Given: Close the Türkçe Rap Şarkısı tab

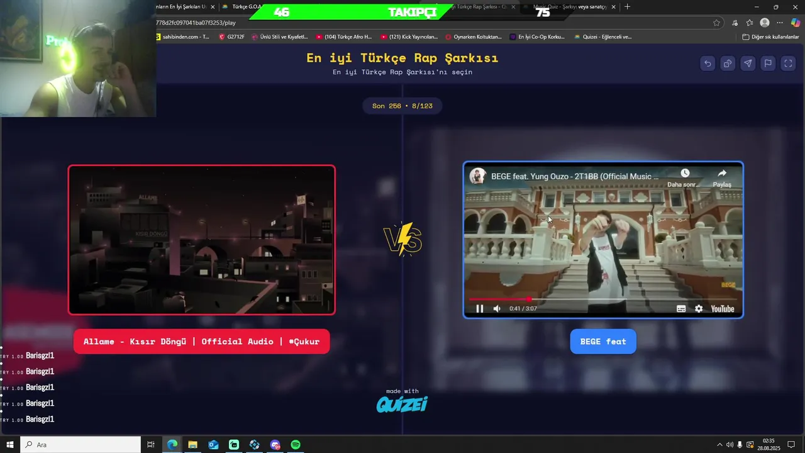Looking at the screenshot, I should [513, 7].
